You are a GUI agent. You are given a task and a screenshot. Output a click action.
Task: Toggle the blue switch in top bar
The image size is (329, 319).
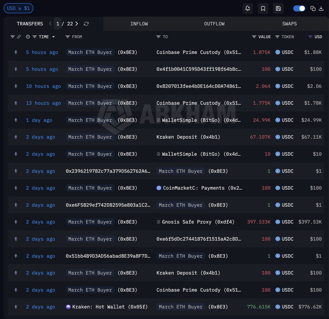click(x=299, y=8)
